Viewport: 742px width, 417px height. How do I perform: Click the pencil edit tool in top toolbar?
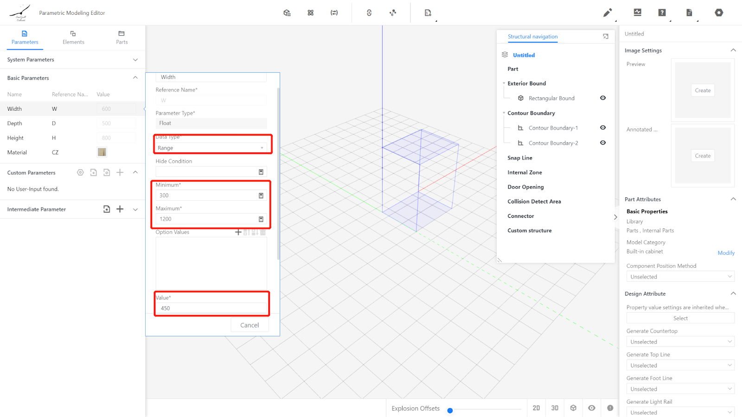tap(607, 13)
